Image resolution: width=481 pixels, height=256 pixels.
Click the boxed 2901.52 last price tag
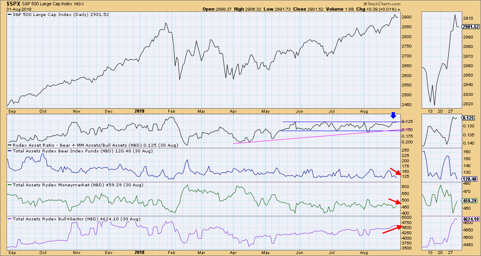click(471, 27)
